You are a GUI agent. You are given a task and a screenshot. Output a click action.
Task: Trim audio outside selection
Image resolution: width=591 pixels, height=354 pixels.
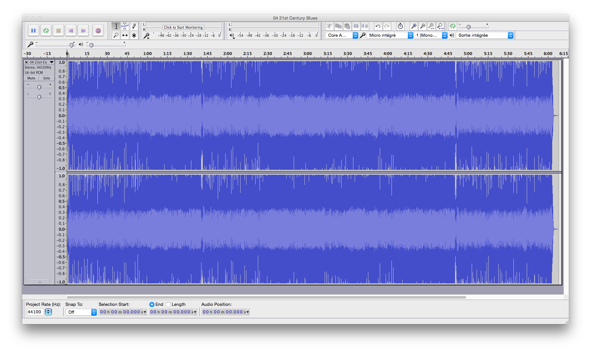(x=356, y=26)
